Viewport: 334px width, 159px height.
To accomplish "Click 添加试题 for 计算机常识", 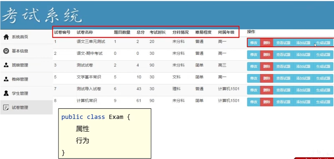I will click(303, 102).
